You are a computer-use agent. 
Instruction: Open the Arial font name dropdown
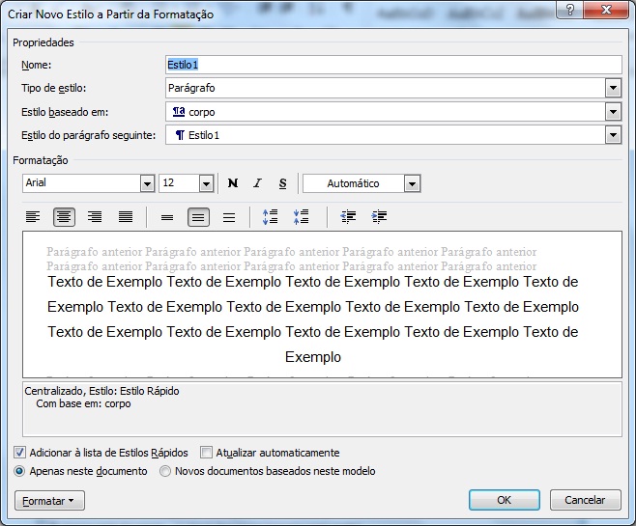click(147, 183)
